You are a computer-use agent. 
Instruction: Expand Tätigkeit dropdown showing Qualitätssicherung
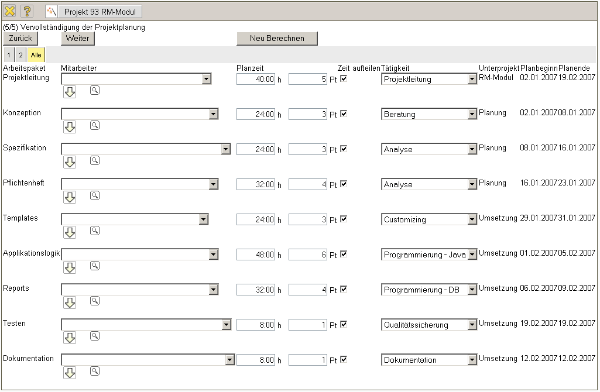pos(472,325)
